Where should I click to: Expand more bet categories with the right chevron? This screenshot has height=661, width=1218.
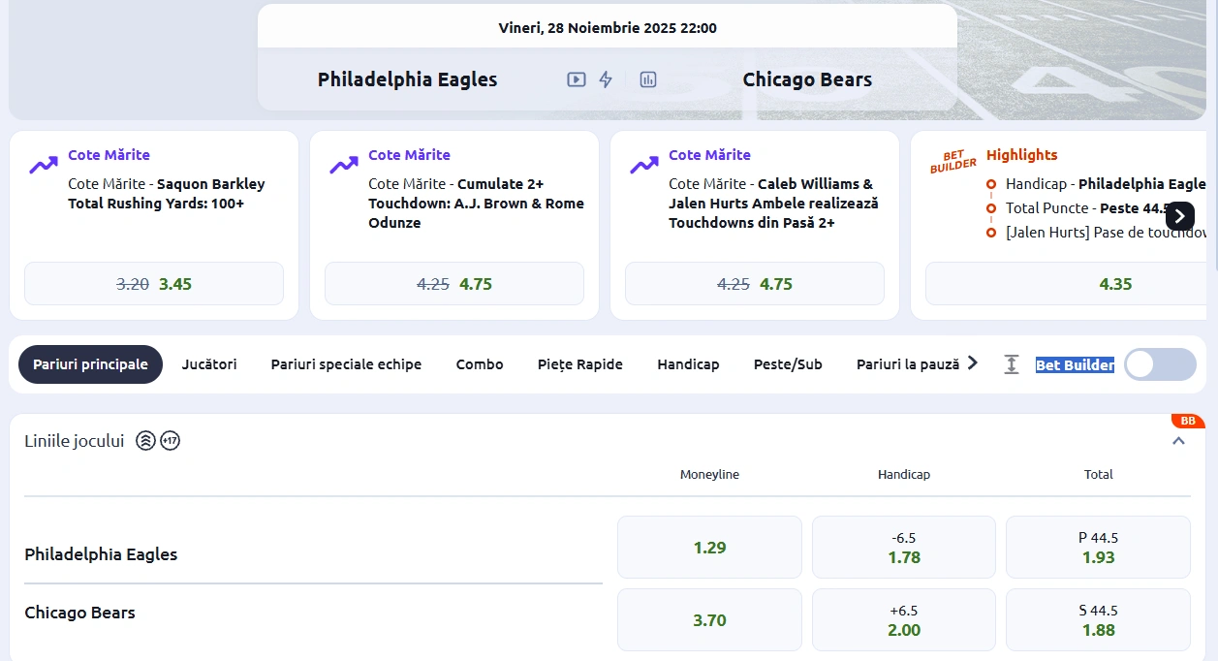coord(971,363)
